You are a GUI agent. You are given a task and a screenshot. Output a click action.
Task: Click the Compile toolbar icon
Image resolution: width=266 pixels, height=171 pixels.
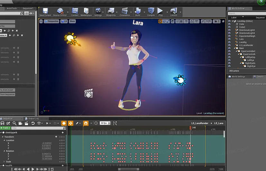click(x=151, y=12)
